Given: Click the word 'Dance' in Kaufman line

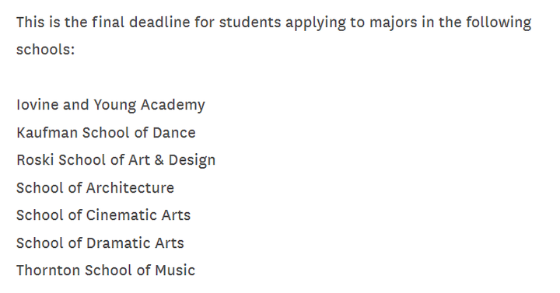Looking at the screenshot, I should [174, 133].
